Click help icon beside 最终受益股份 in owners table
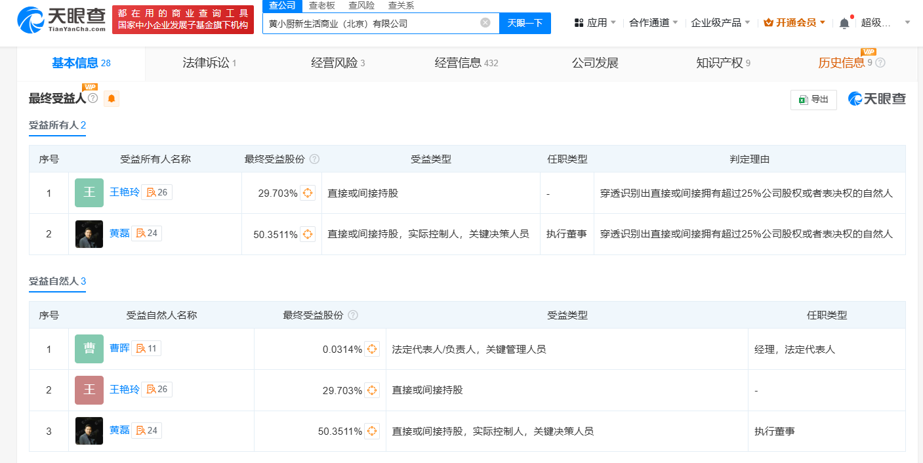The width and height of the screenshot is (923, 463). point(314,159)
